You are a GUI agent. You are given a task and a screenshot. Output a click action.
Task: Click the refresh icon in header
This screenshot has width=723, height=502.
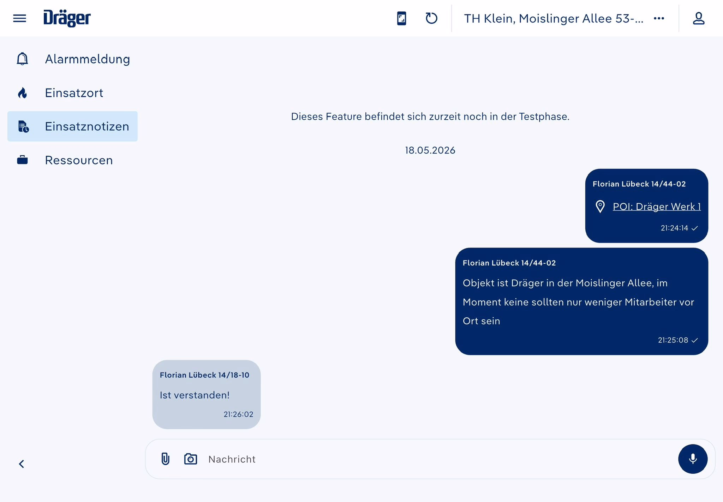[x=431, y=18]
